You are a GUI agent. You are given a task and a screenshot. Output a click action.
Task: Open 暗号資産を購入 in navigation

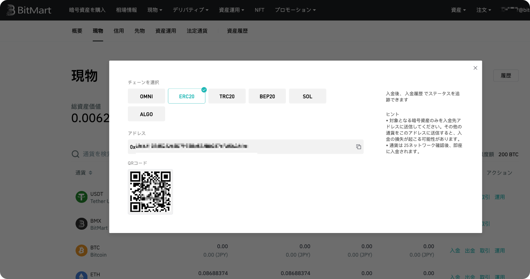pyautogui.click(x=87, y=10)
